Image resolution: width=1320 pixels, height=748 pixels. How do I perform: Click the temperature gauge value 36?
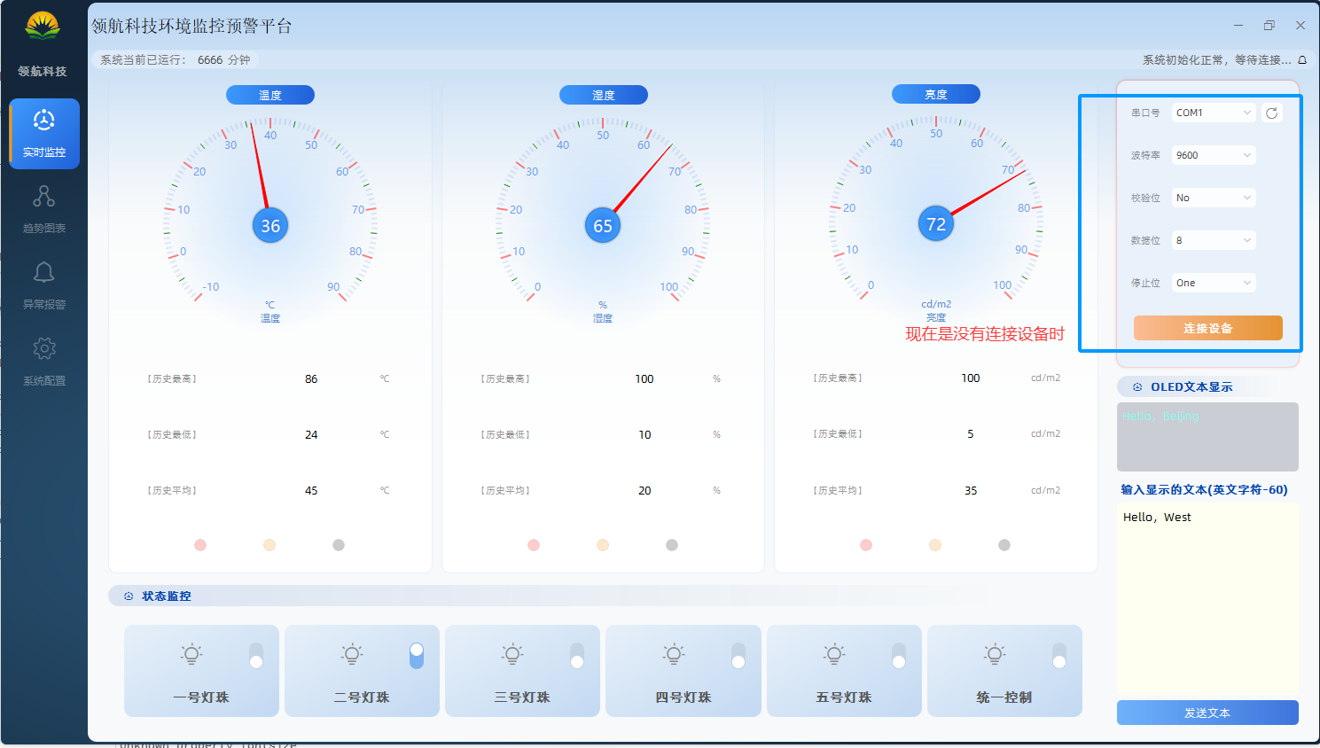coord(270,226)
